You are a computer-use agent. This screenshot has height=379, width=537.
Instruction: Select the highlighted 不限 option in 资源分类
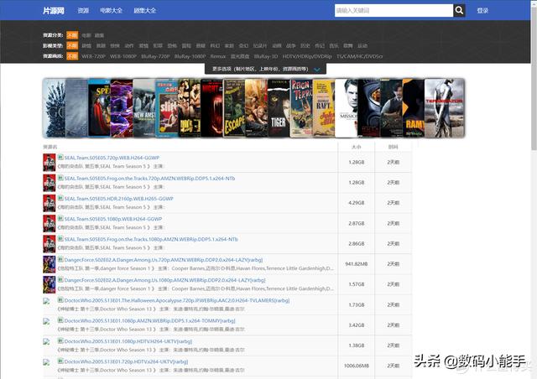pyautogui.click(x=72, y=35)
